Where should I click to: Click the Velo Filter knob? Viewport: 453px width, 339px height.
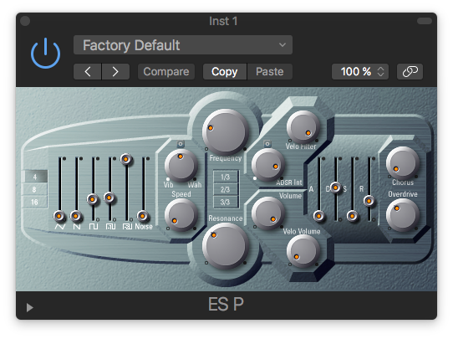click(303, 126)
